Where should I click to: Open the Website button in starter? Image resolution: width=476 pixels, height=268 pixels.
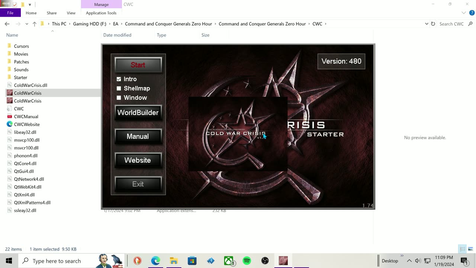[x=138, y=160]
